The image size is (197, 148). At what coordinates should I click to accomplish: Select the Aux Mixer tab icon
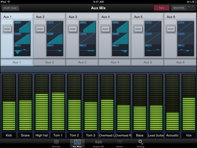[77, 142]
